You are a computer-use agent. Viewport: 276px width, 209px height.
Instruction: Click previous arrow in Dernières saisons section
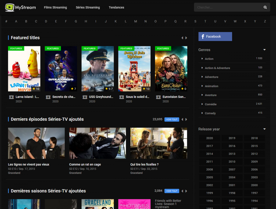182,191
